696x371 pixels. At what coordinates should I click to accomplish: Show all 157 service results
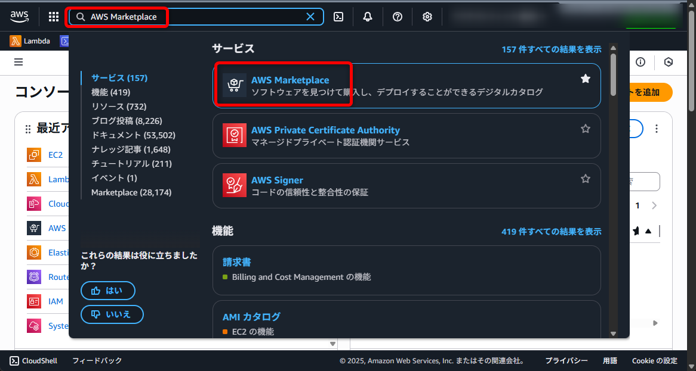coord(552,49)
